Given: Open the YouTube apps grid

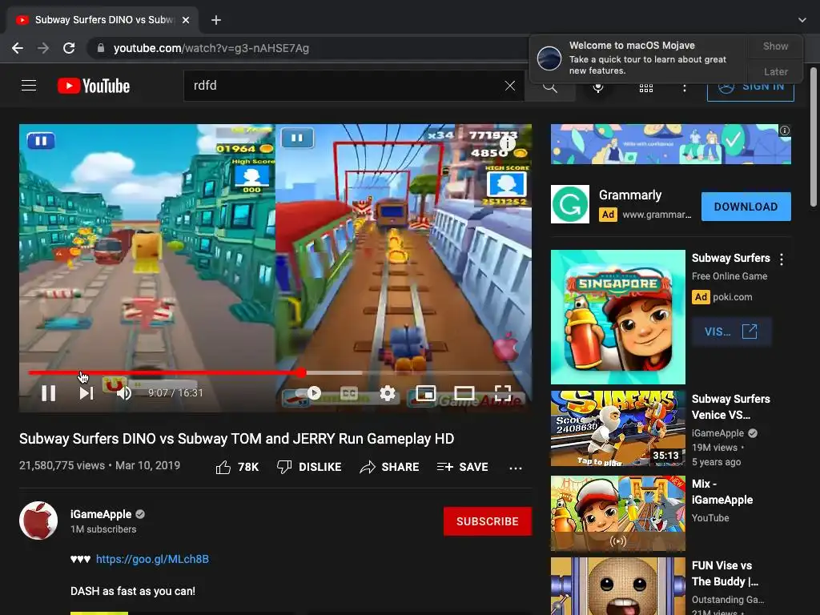Looking at the screenshot, I should (646, 88).
